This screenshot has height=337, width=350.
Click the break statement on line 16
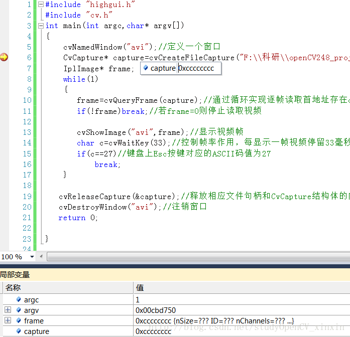coord(107,164)
